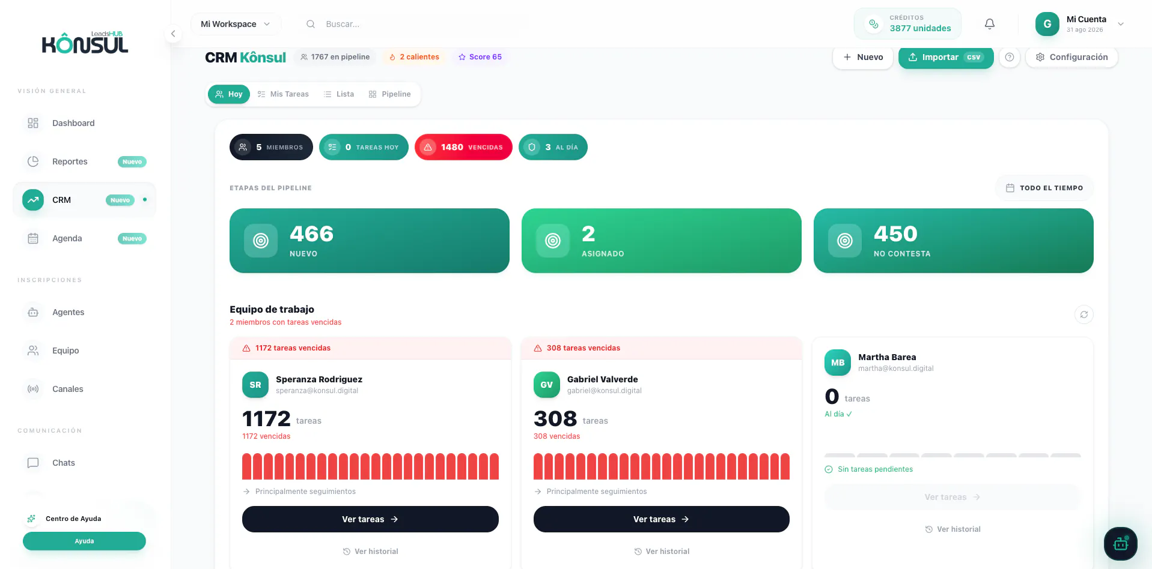Click the GV avatar for Gabriel Valverde

547,385
